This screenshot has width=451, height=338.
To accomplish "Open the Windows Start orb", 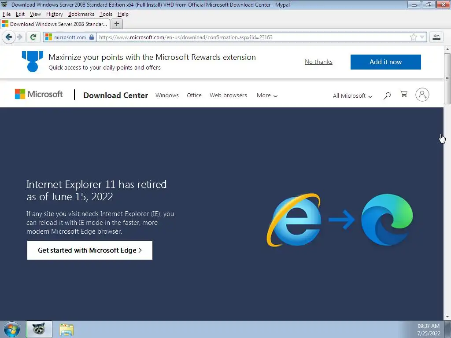I will tap(12, 329).
